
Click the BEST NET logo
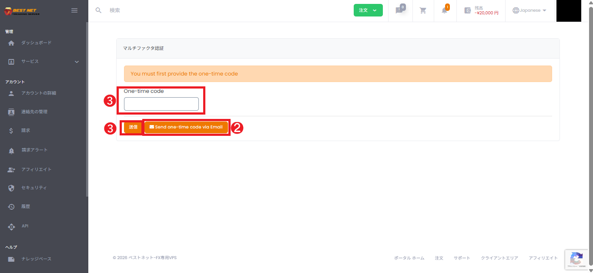[x=22, y=11]
